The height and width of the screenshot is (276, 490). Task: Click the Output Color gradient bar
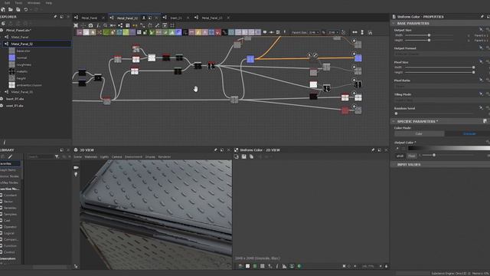(449, 148)
